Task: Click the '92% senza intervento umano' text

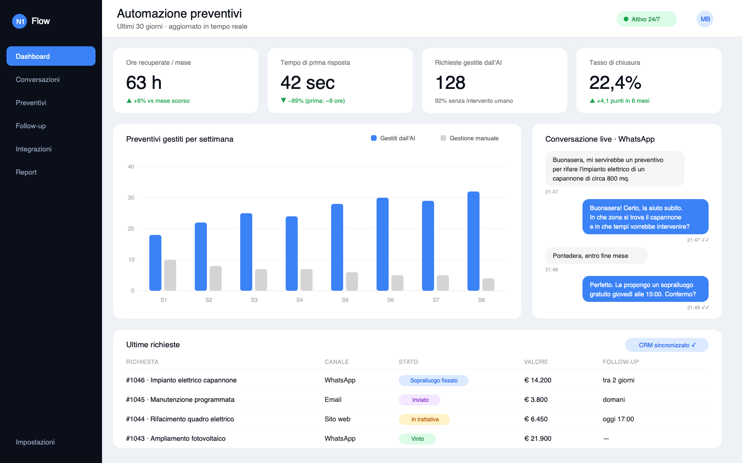Action: [x=474, y=101]
